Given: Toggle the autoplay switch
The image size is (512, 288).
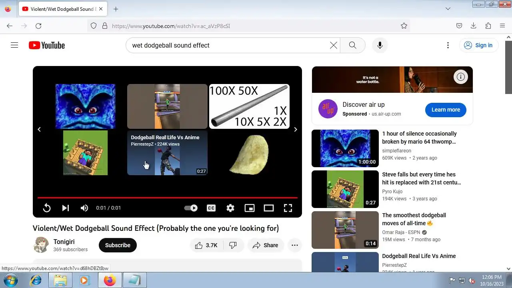Looking at the screenshot, I should click(x=191, y=208).
